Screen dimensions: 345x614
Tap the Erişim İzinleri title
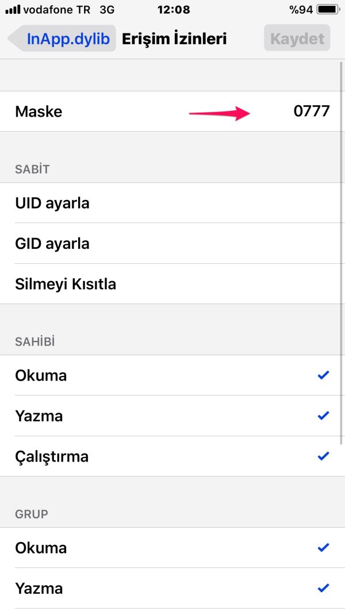pos(174,39)
